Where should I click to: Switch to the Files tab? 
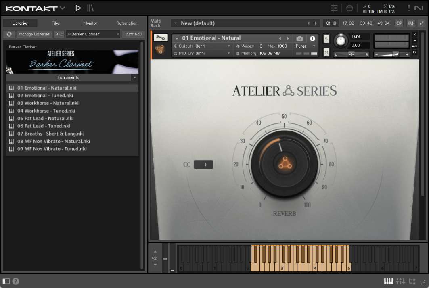tap(55, 23)
